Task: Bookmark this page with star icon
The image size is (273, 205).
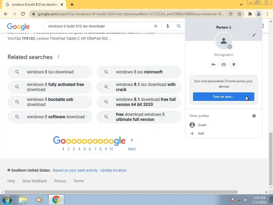Action: point(239,14)
